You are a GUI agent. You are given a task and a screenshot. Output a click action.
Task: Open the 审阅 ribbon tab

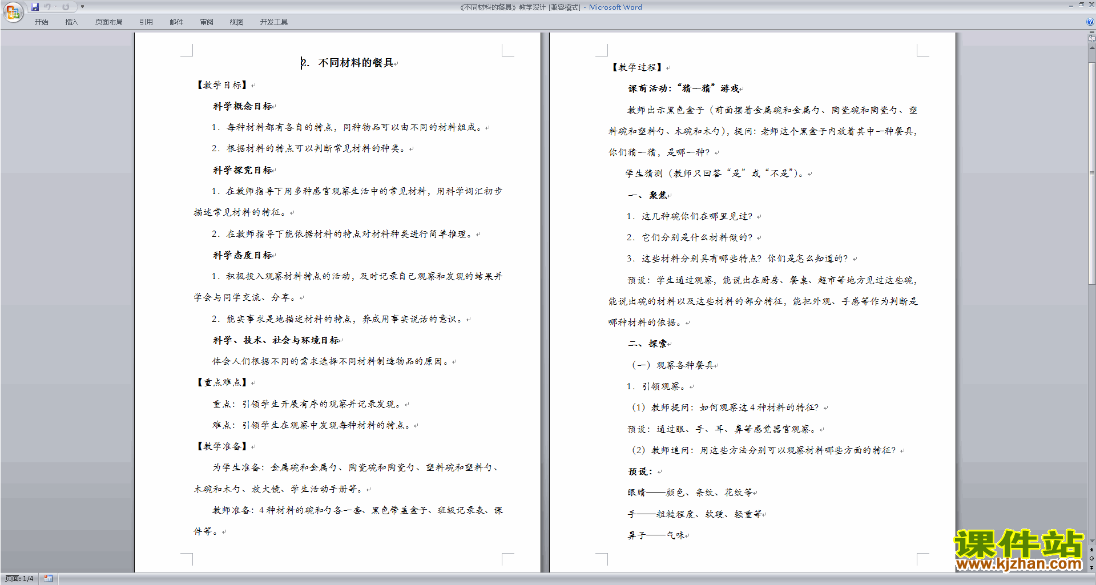pos(207,22)
